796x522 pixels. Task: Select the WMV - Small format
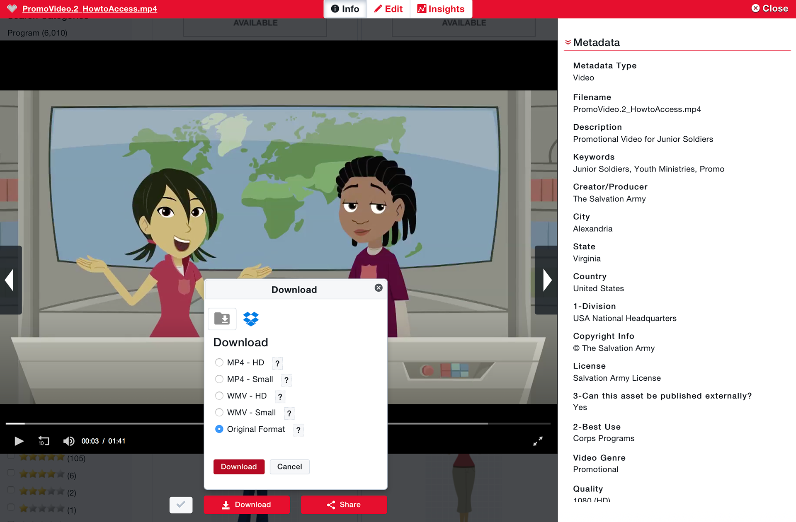[219, 412]
